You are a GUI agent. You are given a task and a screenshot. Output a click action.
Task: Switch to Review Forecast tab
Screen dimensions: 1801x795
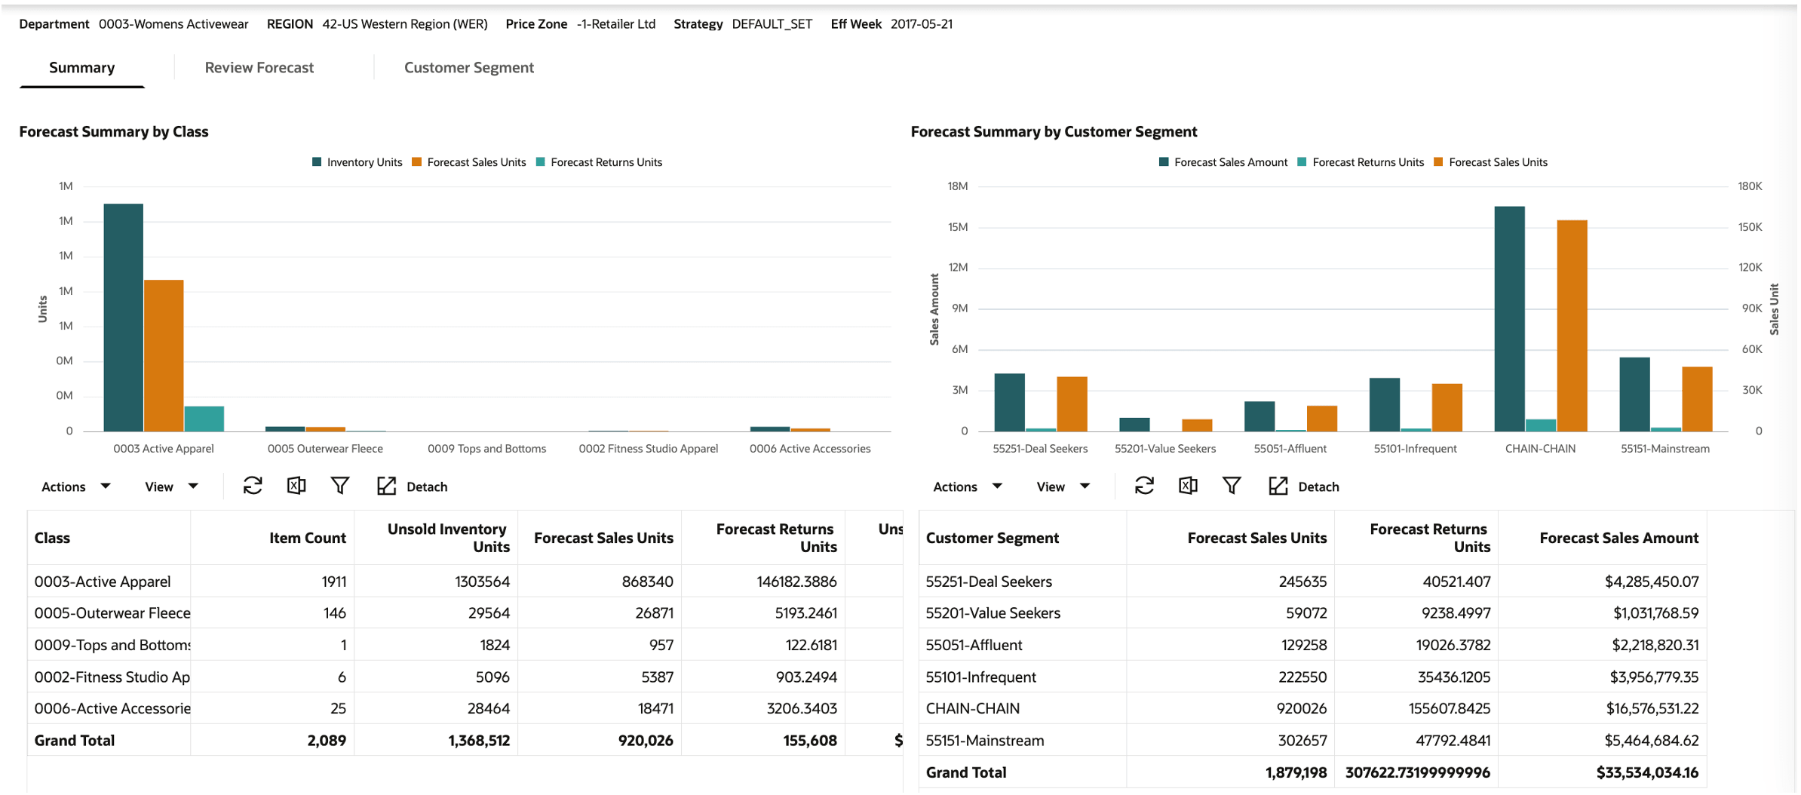pyautogui.click(x=259, y=68)
